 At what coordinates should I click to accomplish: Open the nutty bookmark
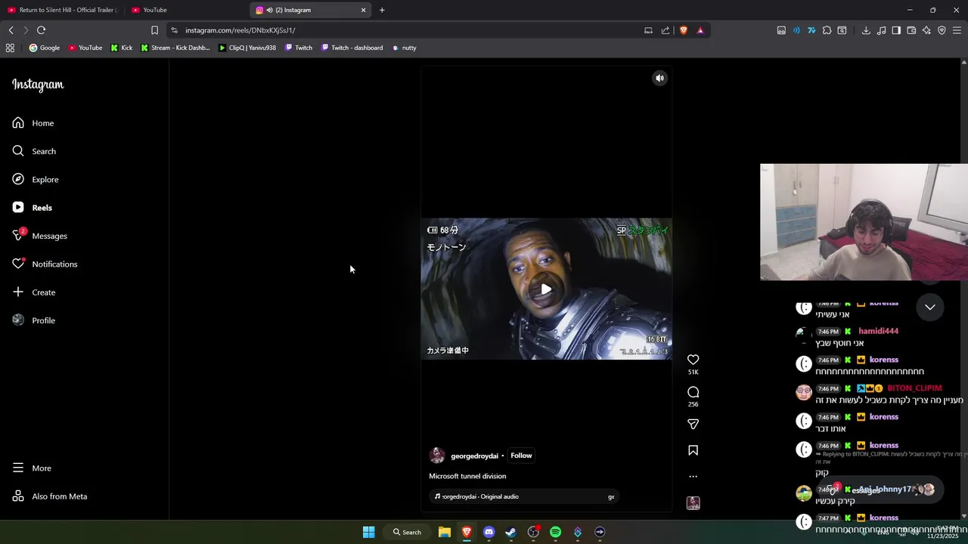(x=404, y=48)
